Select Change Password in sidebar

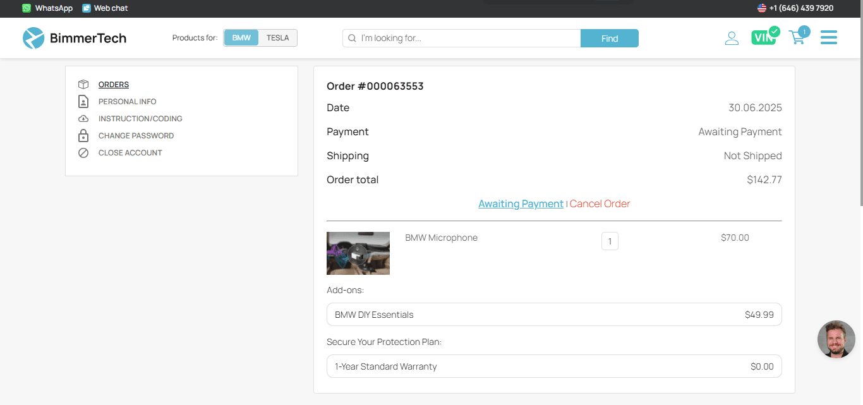click(136, 136)
